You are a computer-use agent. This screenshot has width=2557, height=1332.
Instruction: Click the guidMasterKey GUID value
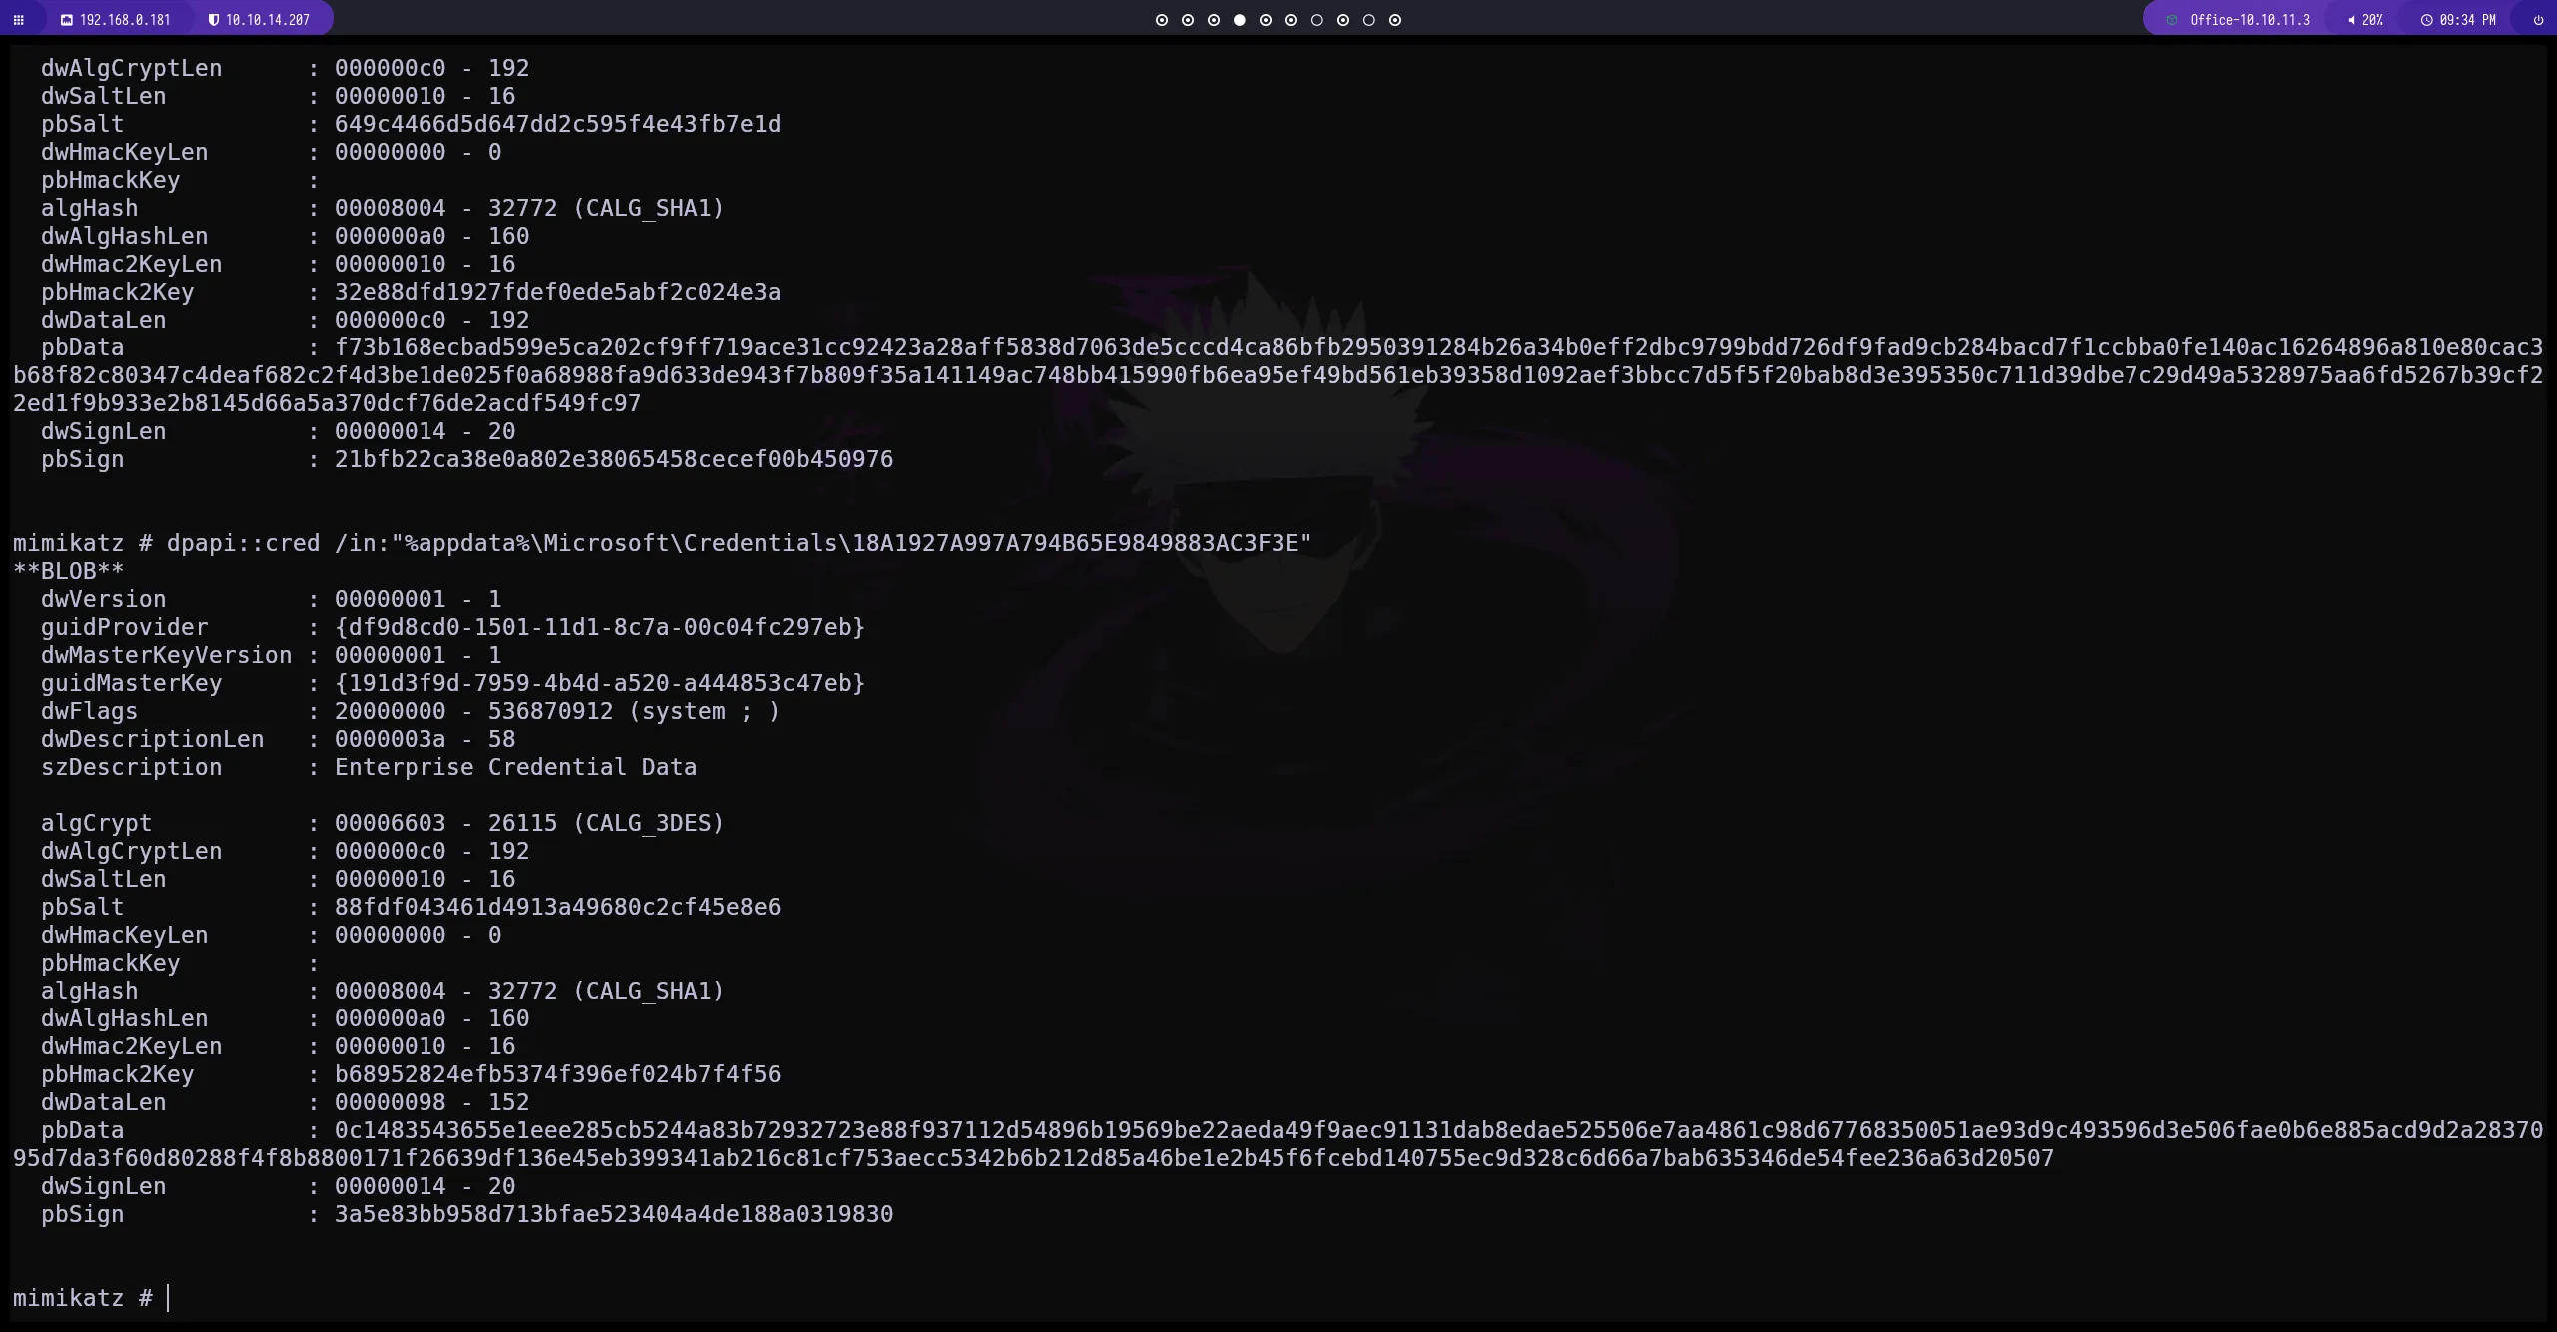[x=599, y=683]
